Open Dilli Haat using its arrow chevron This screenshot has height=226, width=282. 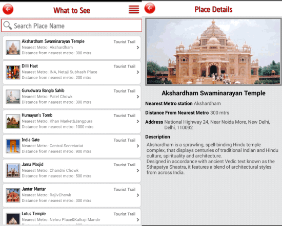(138, 72)
